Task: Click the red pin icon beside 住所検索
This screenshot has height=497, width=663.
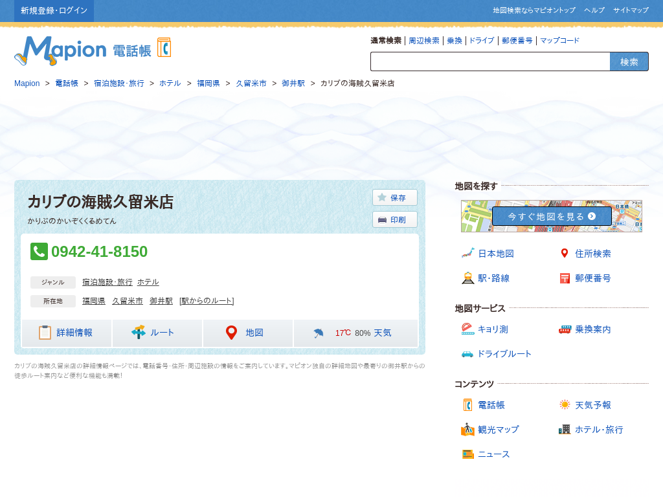Action: (x=565, y=253)
